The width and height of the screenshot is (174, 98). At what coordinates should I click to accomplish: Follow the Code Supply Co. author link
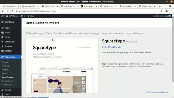[113, 47]
